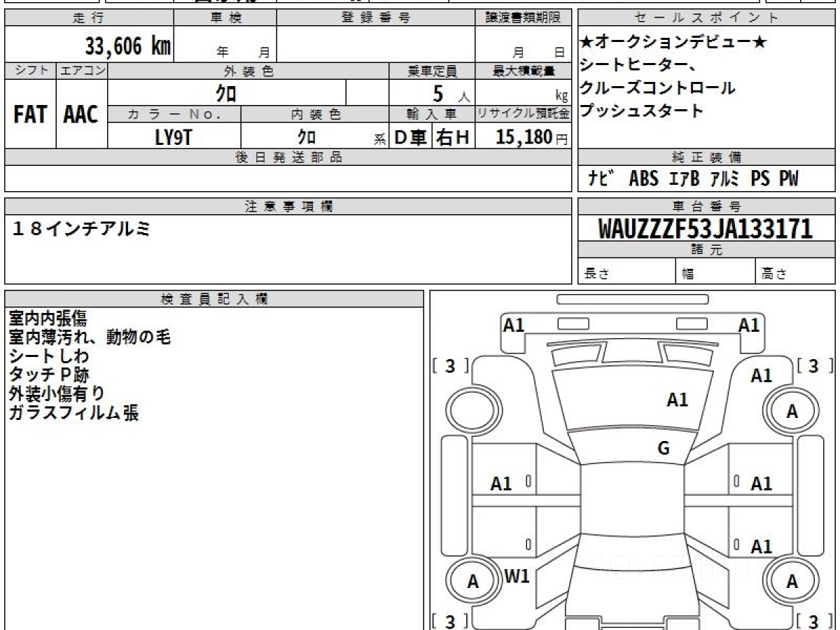Image resolution: width=840 pixels, height=630 pixels.
Task: Click the 最大積載量 header
Action: (524, 71)
